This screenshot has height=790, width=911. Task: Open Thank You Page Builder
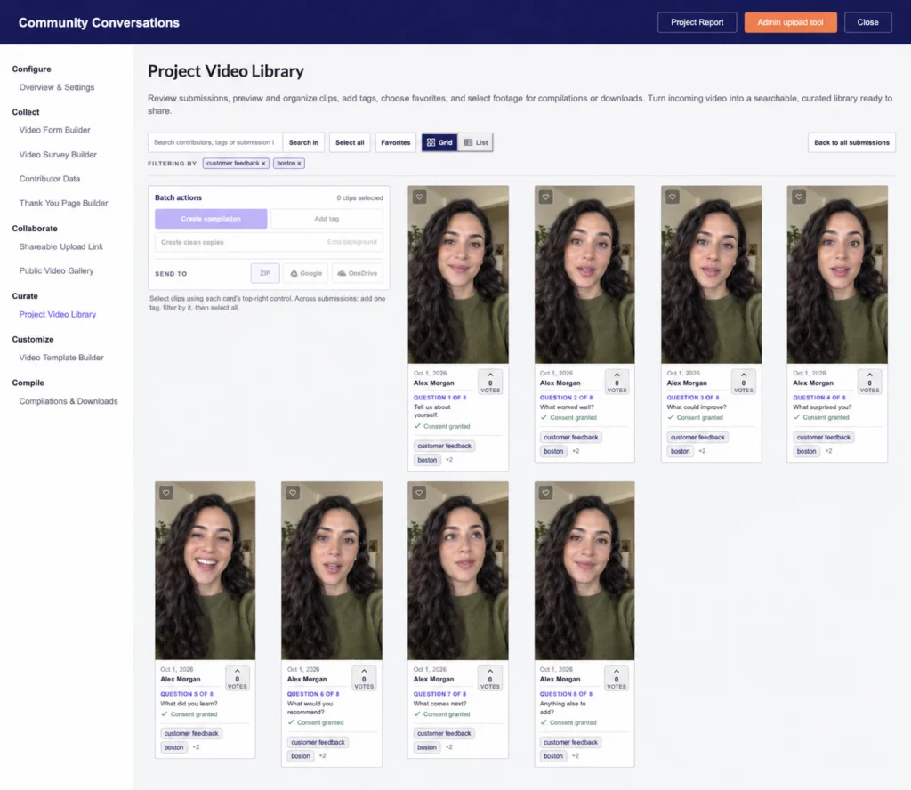(63, 204)
